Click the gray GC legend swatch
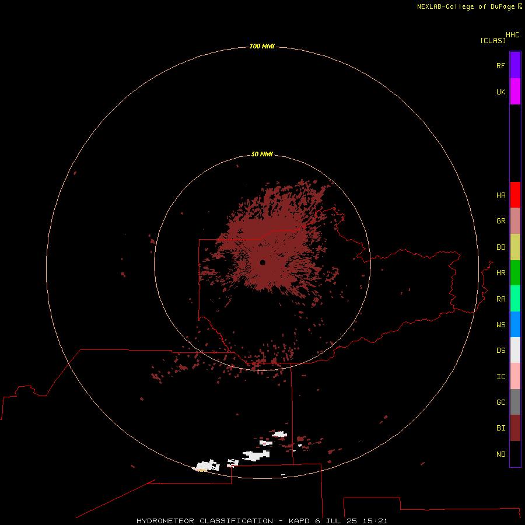The width and height of the screenshot is (525, 525). pyautogui.click(x=515, y=402)
